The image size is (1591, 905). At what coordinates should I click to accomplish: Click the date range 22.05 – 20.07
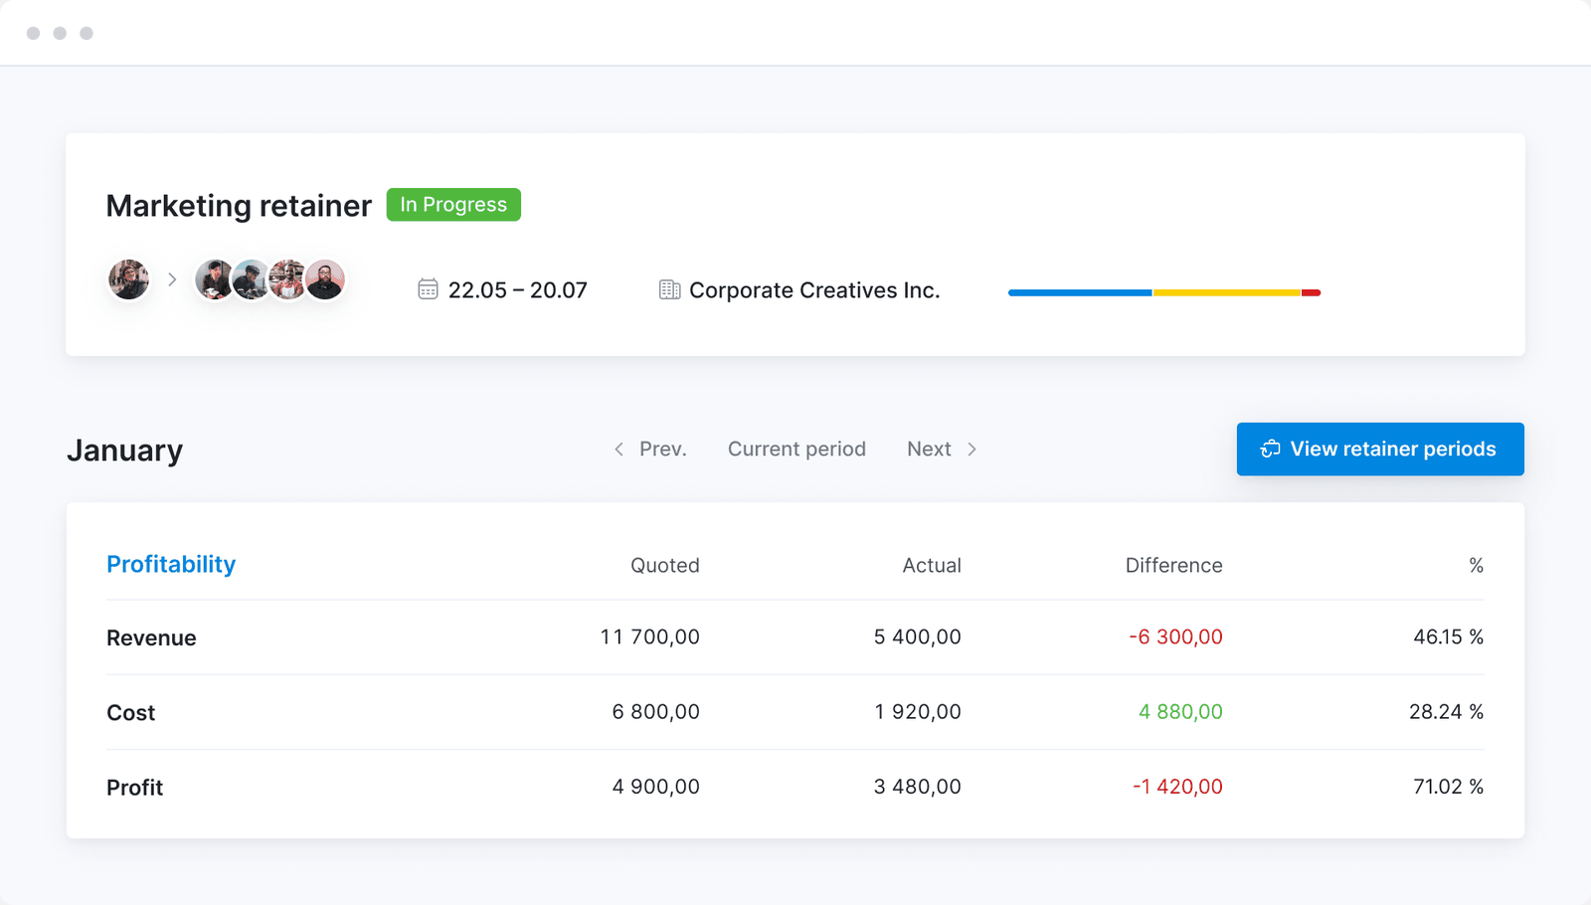(x=517, y=290)
